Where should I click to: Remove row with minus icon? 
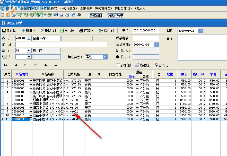pyautogui.click(x=56, y=65)
